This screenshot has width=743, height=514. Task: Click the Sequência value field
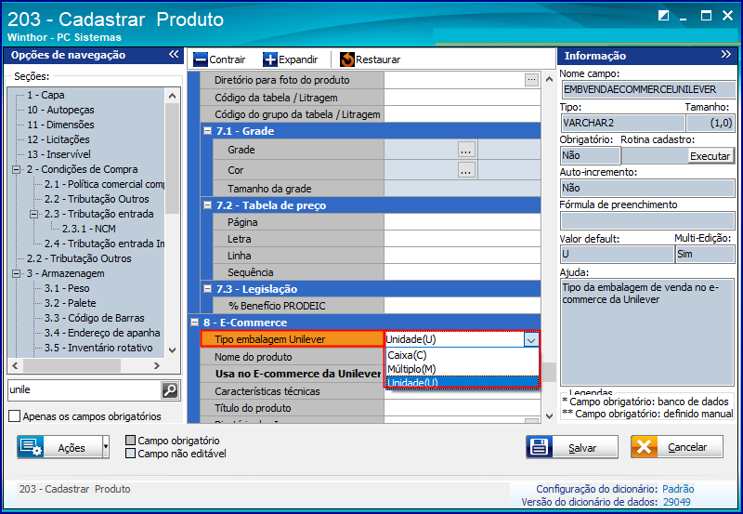(x=462, y=272)
